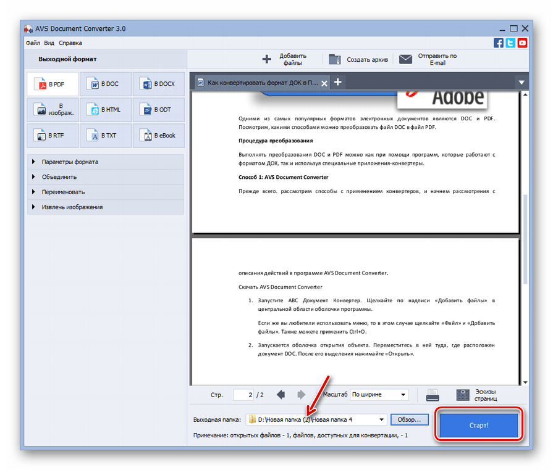553x470 pixels.
Task: Click the page number input field
Action: (x=243, y=395)
